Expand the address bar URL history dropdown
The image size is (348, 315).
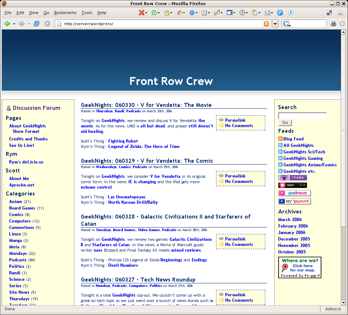[275, 24]
